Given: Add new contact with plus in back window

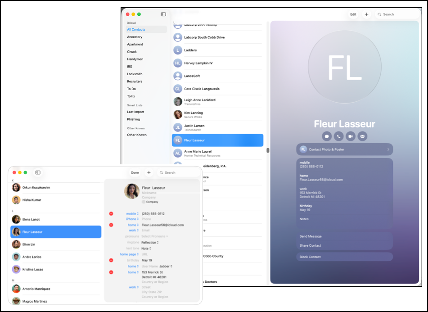Looking at the screenshot, I should coord(367,14).
